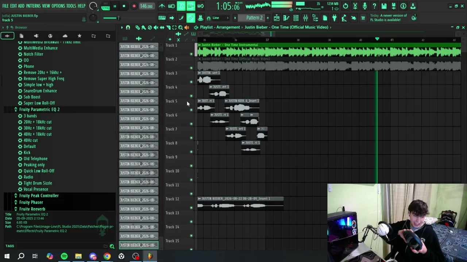Mute Track 1 with its green LED
The image size is (467, 262).
[x=191, y=54]
